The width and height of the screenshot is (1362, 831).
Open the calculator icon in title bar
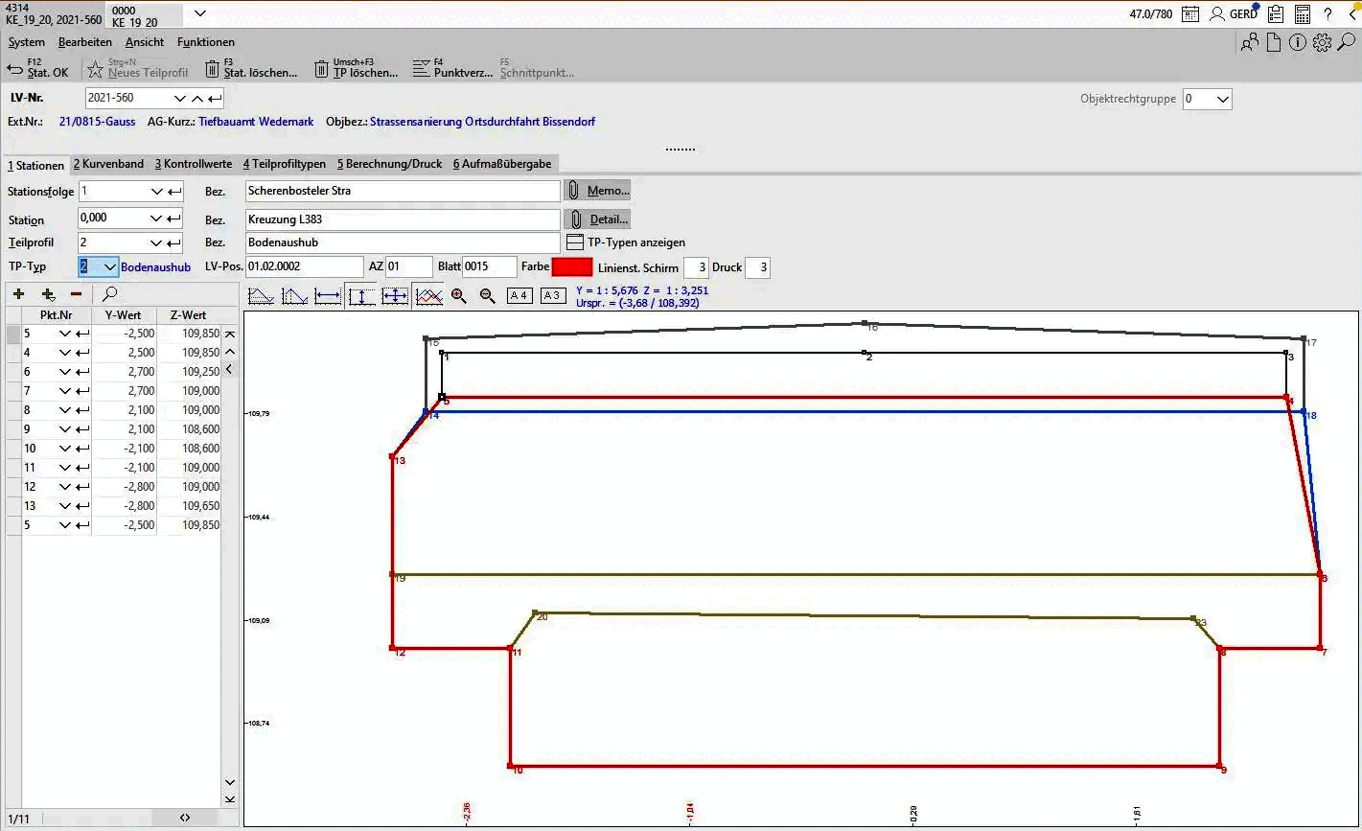[x=1302, y=13]
